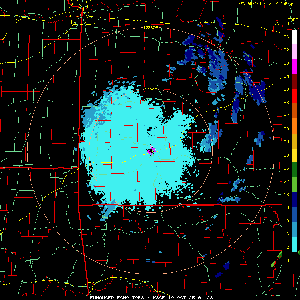Click the legend value 30
This screenshot has height=300, width=300.
pos(286,155)
